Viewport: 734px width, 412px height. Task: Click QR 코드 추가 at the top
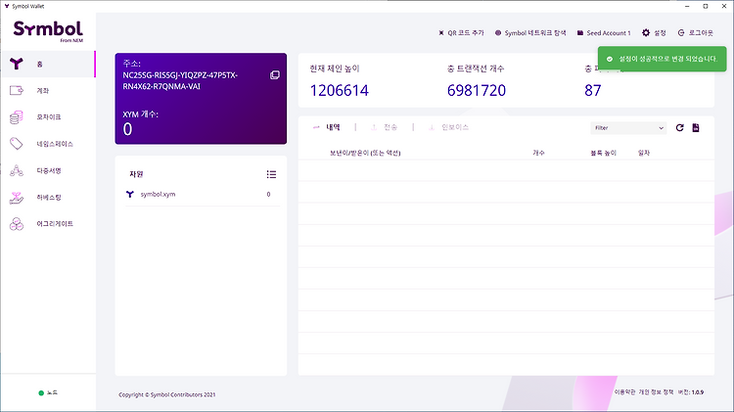[x=461, y=32]
